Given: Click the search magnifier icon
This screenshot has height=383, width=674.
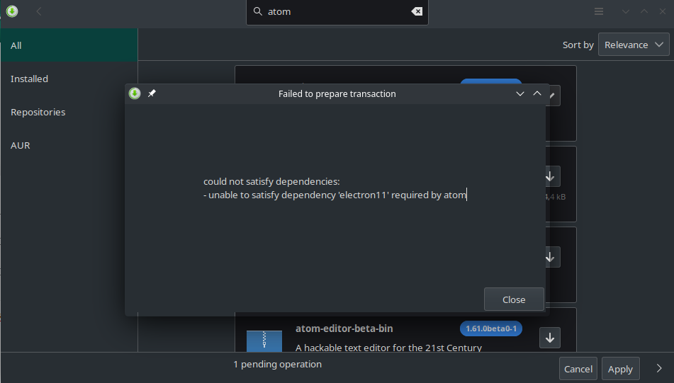Looking at the screenshot, I should (x=257, y=11).
